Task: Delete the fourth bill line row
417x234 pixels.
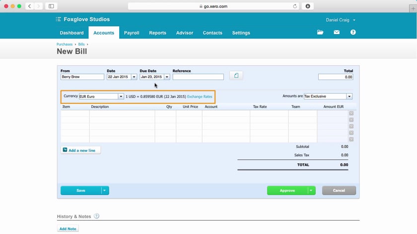Action: point(351,133)
